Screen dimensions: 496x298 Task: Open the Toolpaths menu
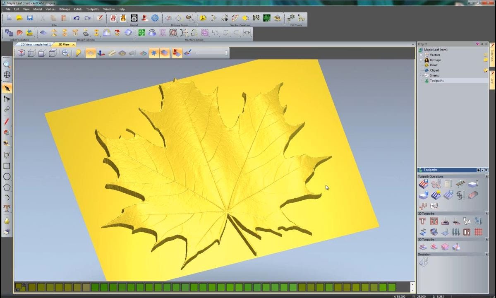(93, 9)
